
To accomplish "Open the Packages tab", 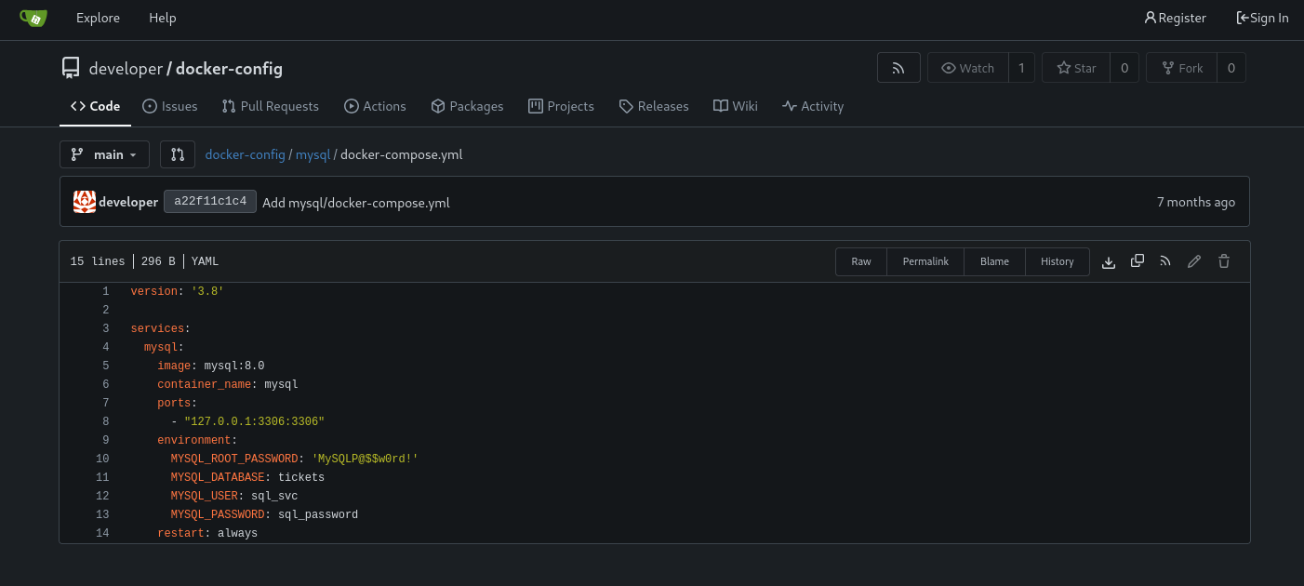I will (467, 106).
